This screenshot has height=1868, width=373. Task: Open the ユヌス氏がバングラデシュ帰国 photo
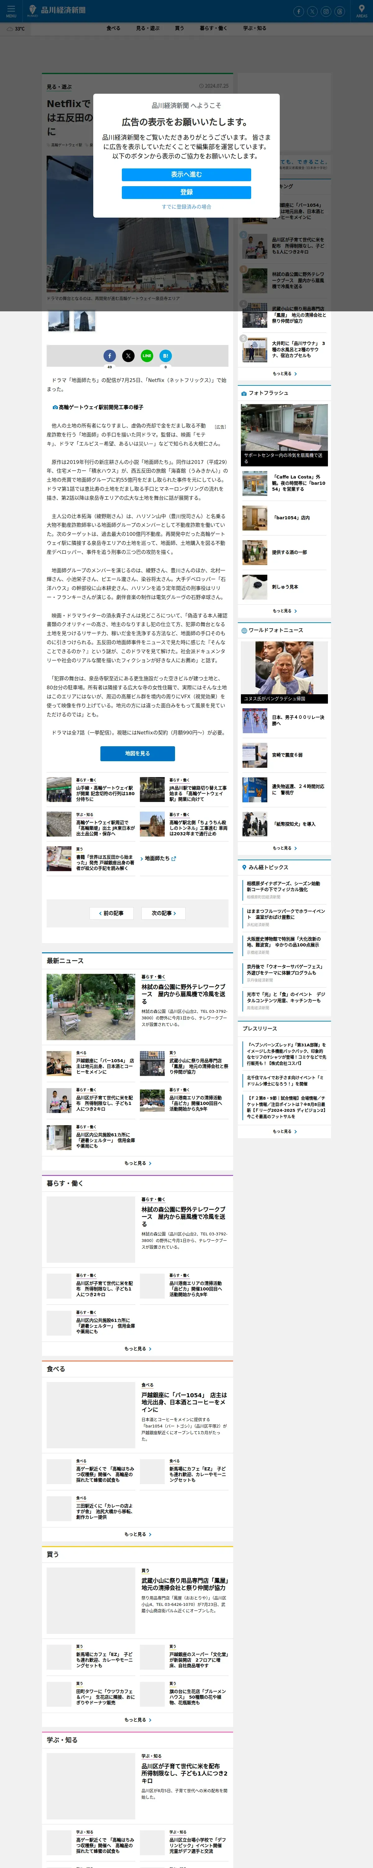[284, 672]
